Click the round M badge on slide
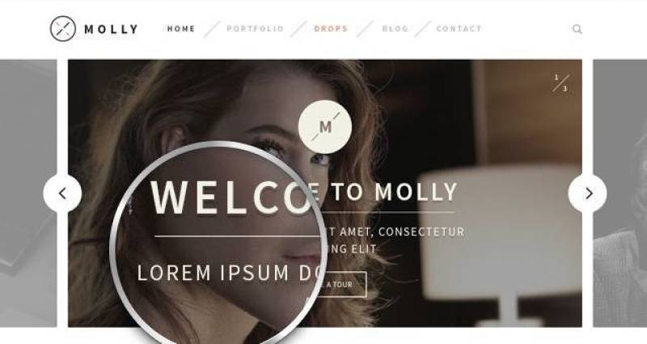Viewport: 647px width, 344px height. click(325, 127)
